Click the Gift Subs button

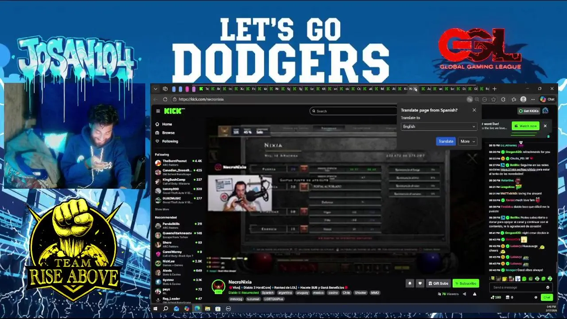click(438, 284)
